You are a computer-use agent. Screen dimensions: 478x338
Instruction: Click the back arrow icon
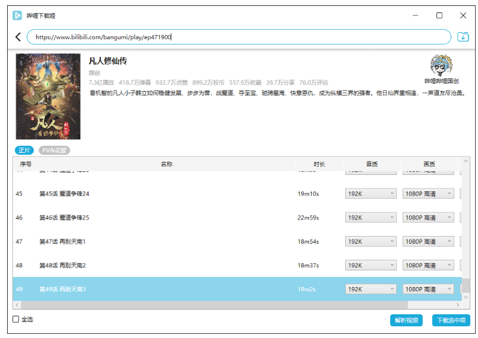pyautogui.click(x=18, y=37)
